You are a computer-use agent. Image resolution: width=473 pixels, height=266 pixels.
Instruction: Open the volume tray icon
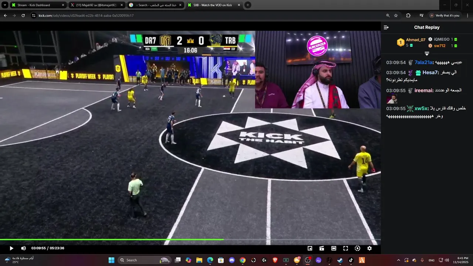tap(447, 260)
